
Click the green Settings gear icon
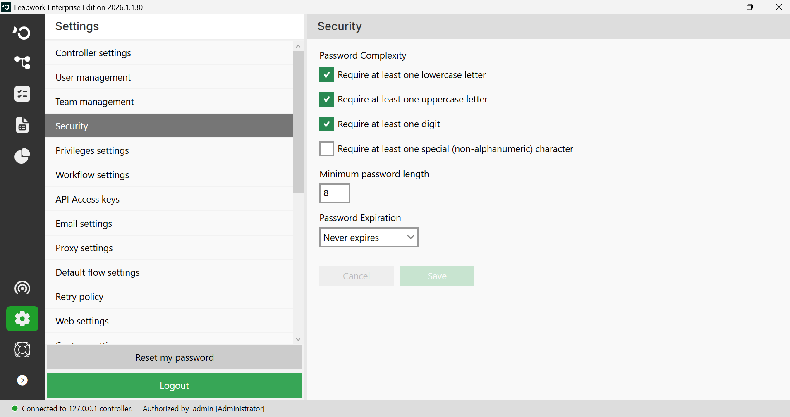pyautogui.click(x=22, y=319)
